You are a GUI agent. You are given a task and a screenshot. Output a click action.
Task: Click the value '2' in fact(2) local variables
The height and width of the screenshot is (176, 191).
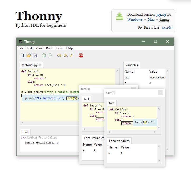(x=122, y=153)
